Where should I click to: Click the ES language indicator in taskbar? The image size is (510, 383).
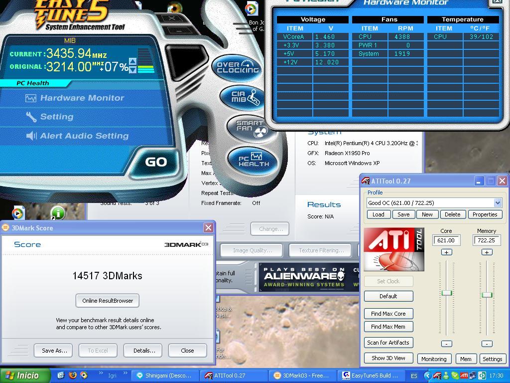tap(414, 376)
